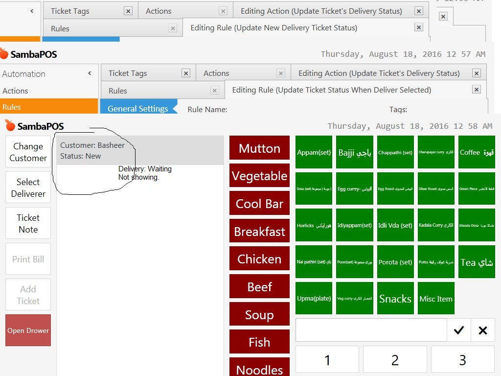
Task: Open the Fish category
Action: click(x=259, y=342)
